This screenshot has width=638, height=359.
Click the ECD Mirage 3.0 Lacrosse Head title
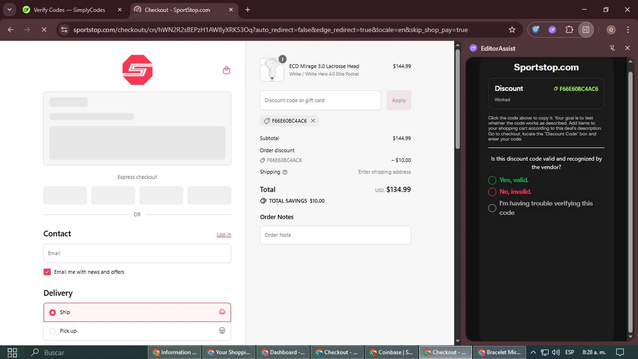coord(324,66)
